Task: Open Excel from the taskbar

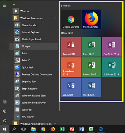Action: 62,129
